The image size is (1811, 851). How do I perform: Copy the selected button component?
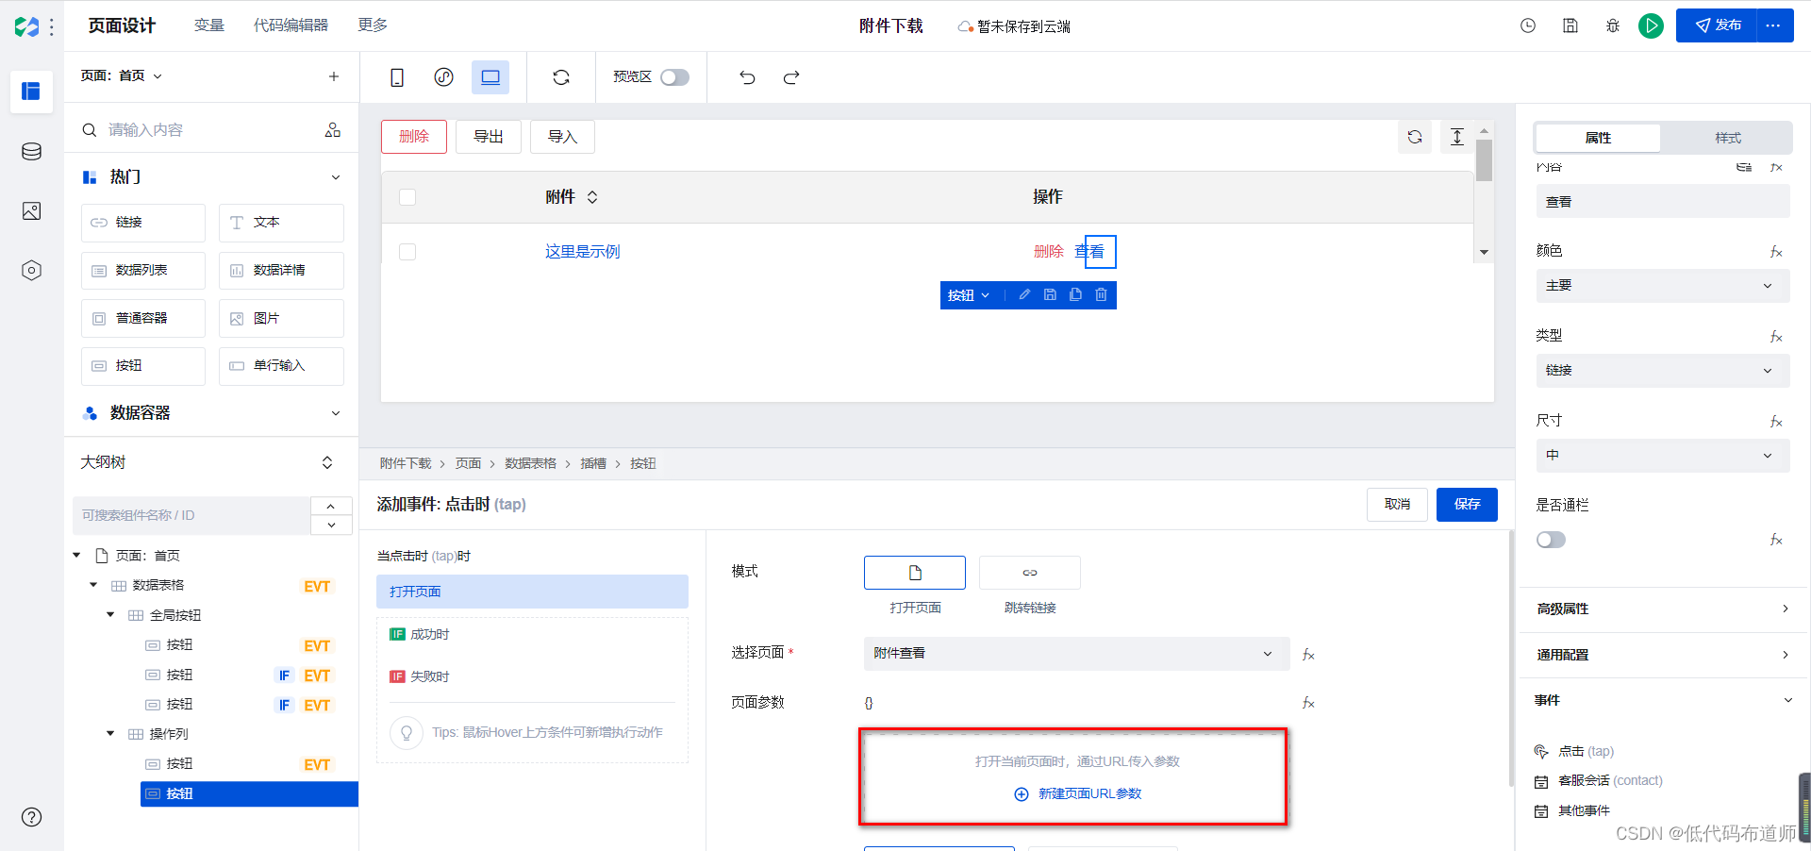(1075, 294)
